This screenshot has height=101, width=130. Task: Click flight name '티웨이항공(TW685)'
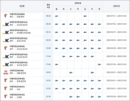tap(17, 14)
